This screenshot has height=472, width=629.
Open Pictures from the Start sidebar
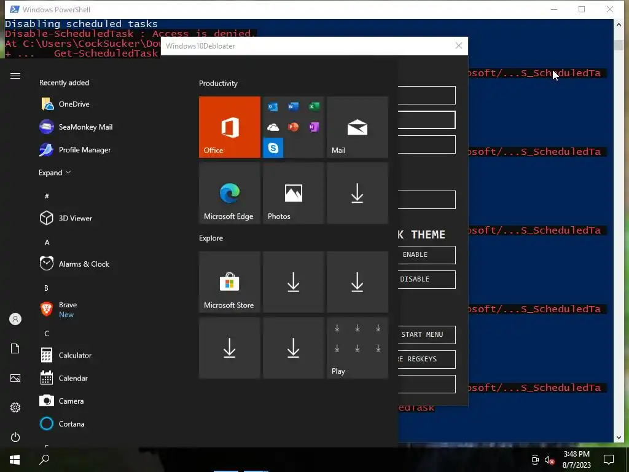[x=15, y=378]
